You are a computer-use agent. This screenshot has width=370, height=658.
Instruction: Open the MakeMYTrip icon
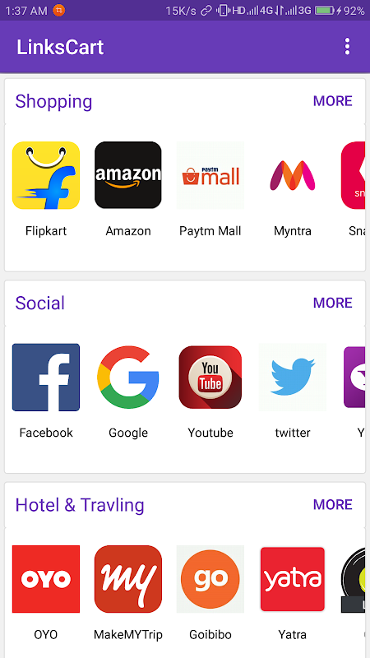(x=128, y=579)
